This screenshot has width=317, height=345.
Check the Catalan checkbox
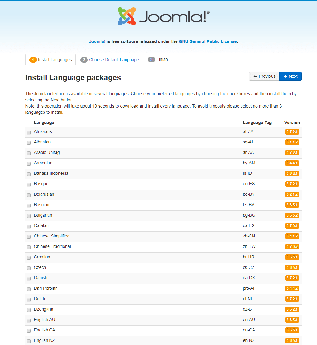[29, 226]
